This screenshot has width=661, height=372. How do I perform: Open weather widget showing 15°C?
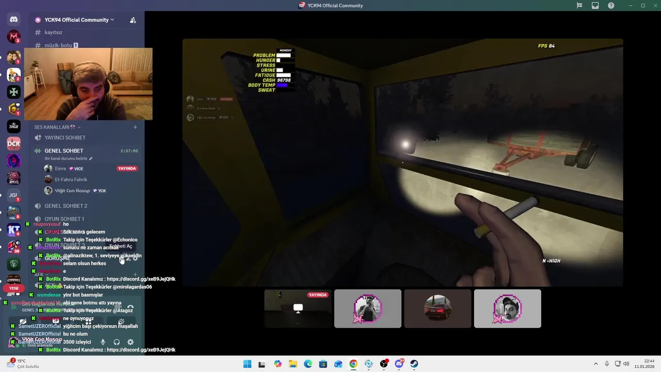(x=23, y=364)
